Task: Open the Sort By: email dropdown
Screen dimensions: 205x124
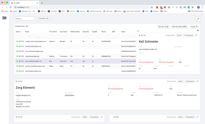Action: point(163,27)
